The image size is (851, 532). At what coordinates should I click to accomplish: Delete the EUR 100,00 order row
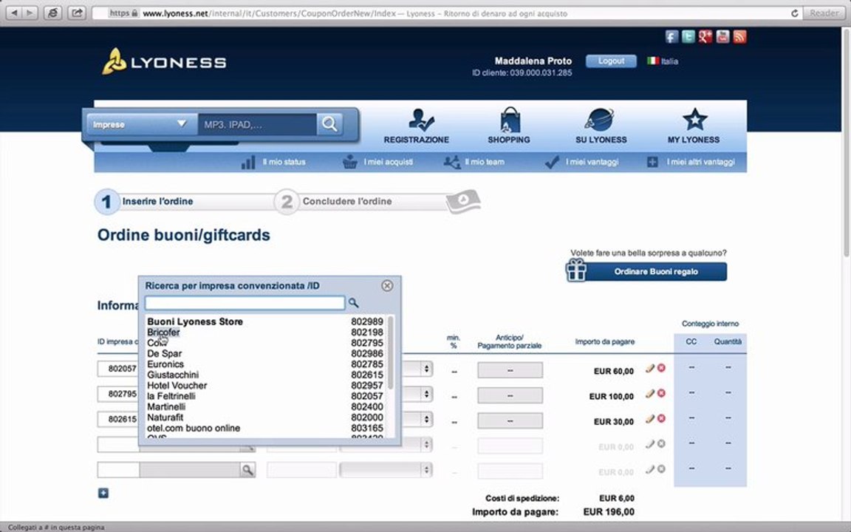tap(661, 394)
